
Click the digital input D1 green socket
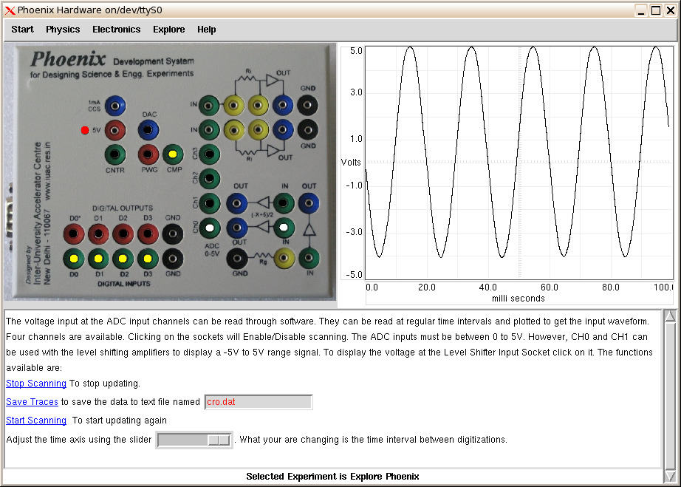coord(98,259)
